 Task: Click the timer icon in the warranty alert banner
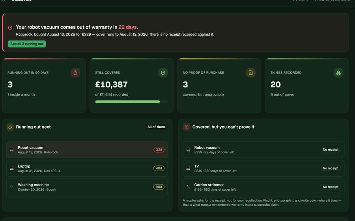click(x=10, y=27)
